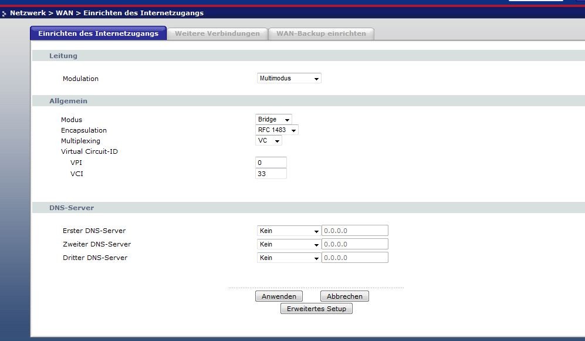Click the Dritter DNS-Server IP address field
Screen dimensions: 585x341
tap(354, 258)
